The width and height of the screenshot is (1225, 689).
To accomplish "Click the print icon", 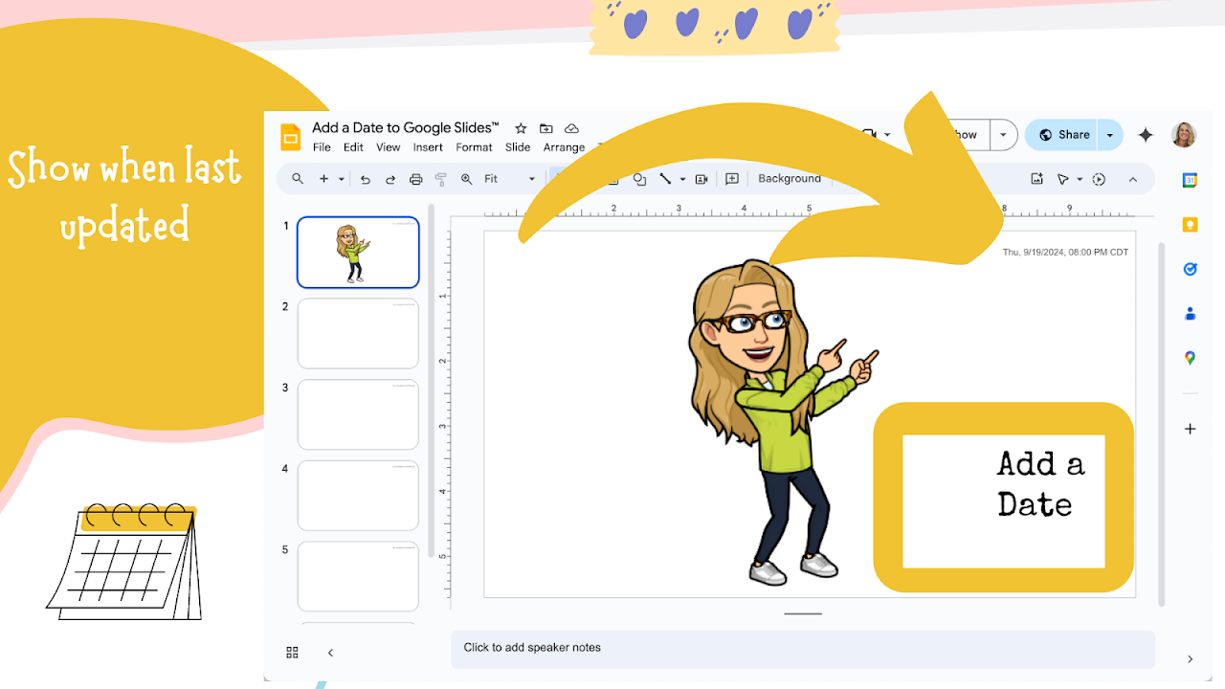I will coord(415,179).
